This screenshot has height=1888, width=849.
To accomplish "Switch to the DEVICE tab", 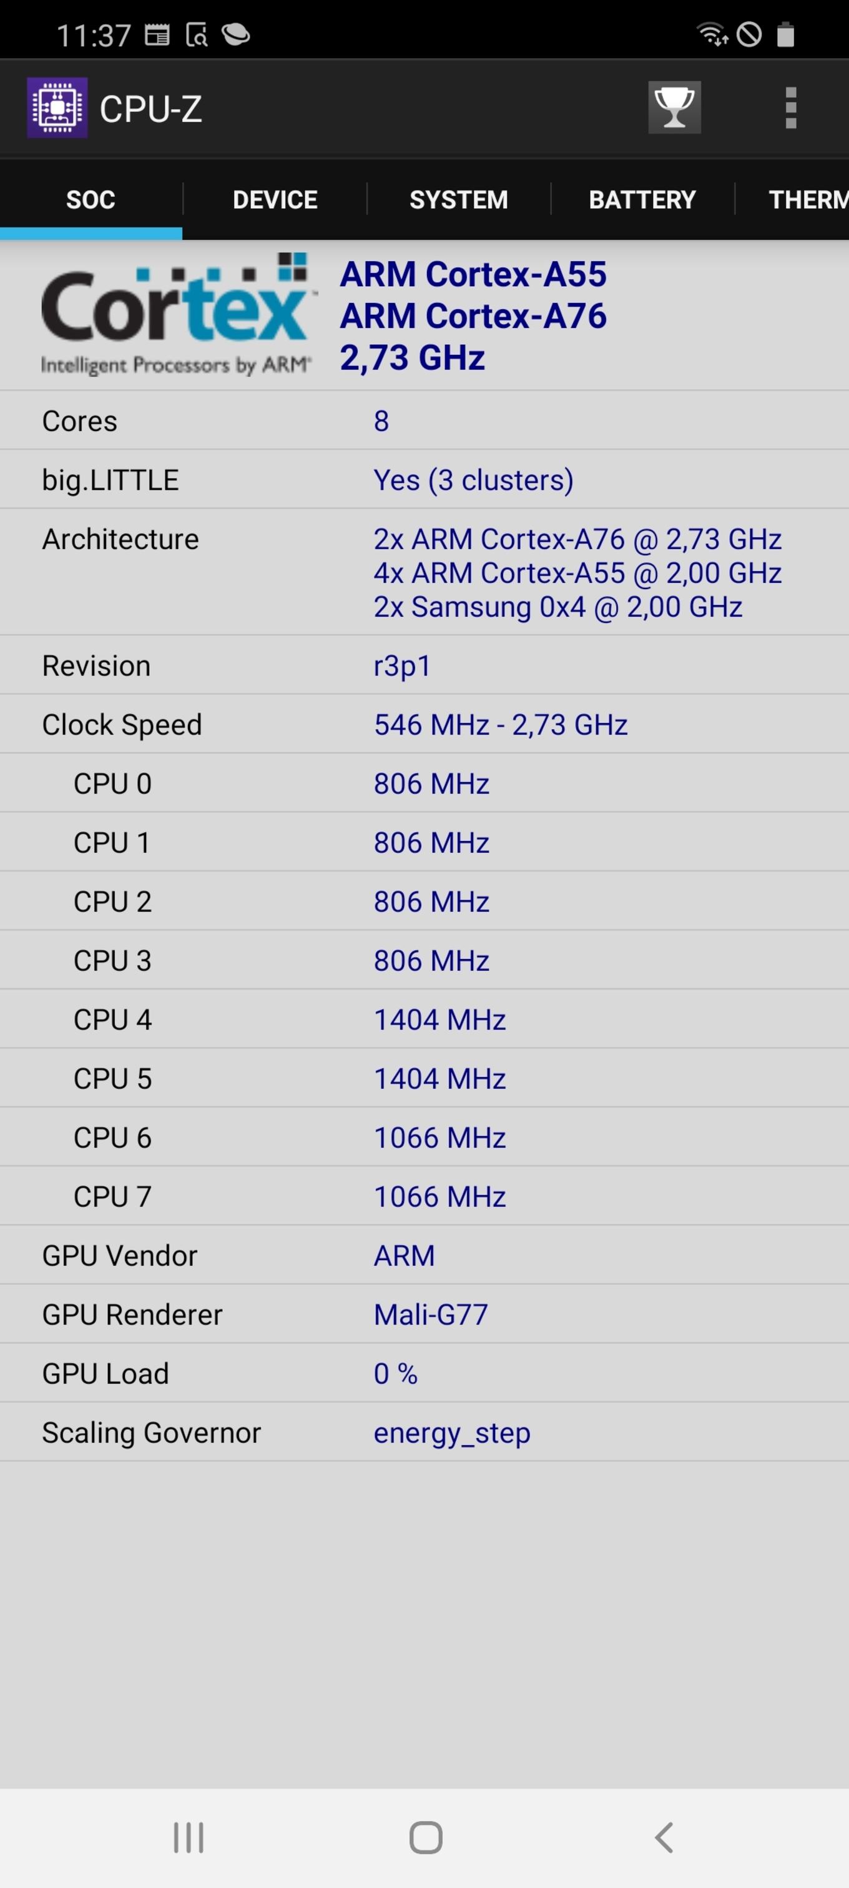I will 275,199.
